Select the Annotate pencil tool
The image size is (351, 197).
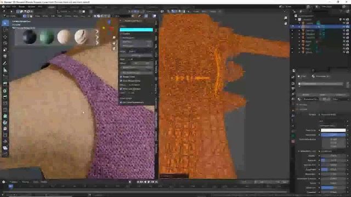click(5, 63)
